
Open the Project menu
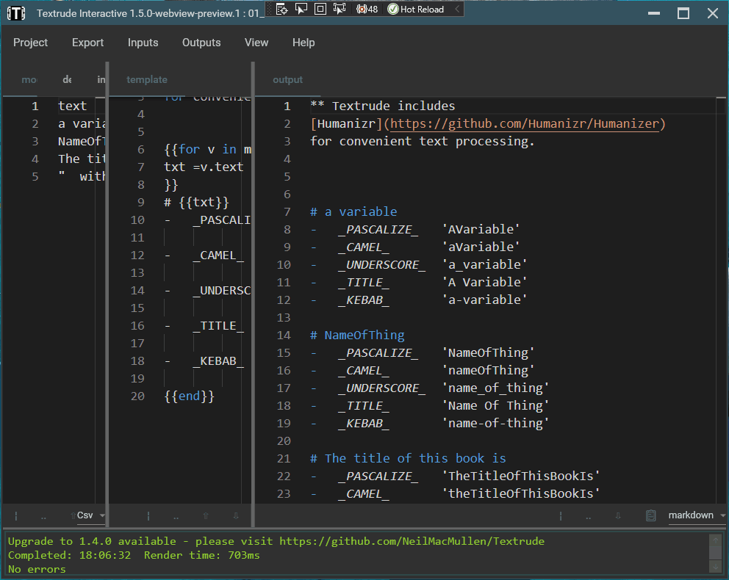pyautogui.click(x=30, y=43)
